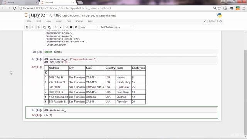This screenshot has height=139, width=247.
Task: Click into the df1 read_csv code cell
Action: 130,61
